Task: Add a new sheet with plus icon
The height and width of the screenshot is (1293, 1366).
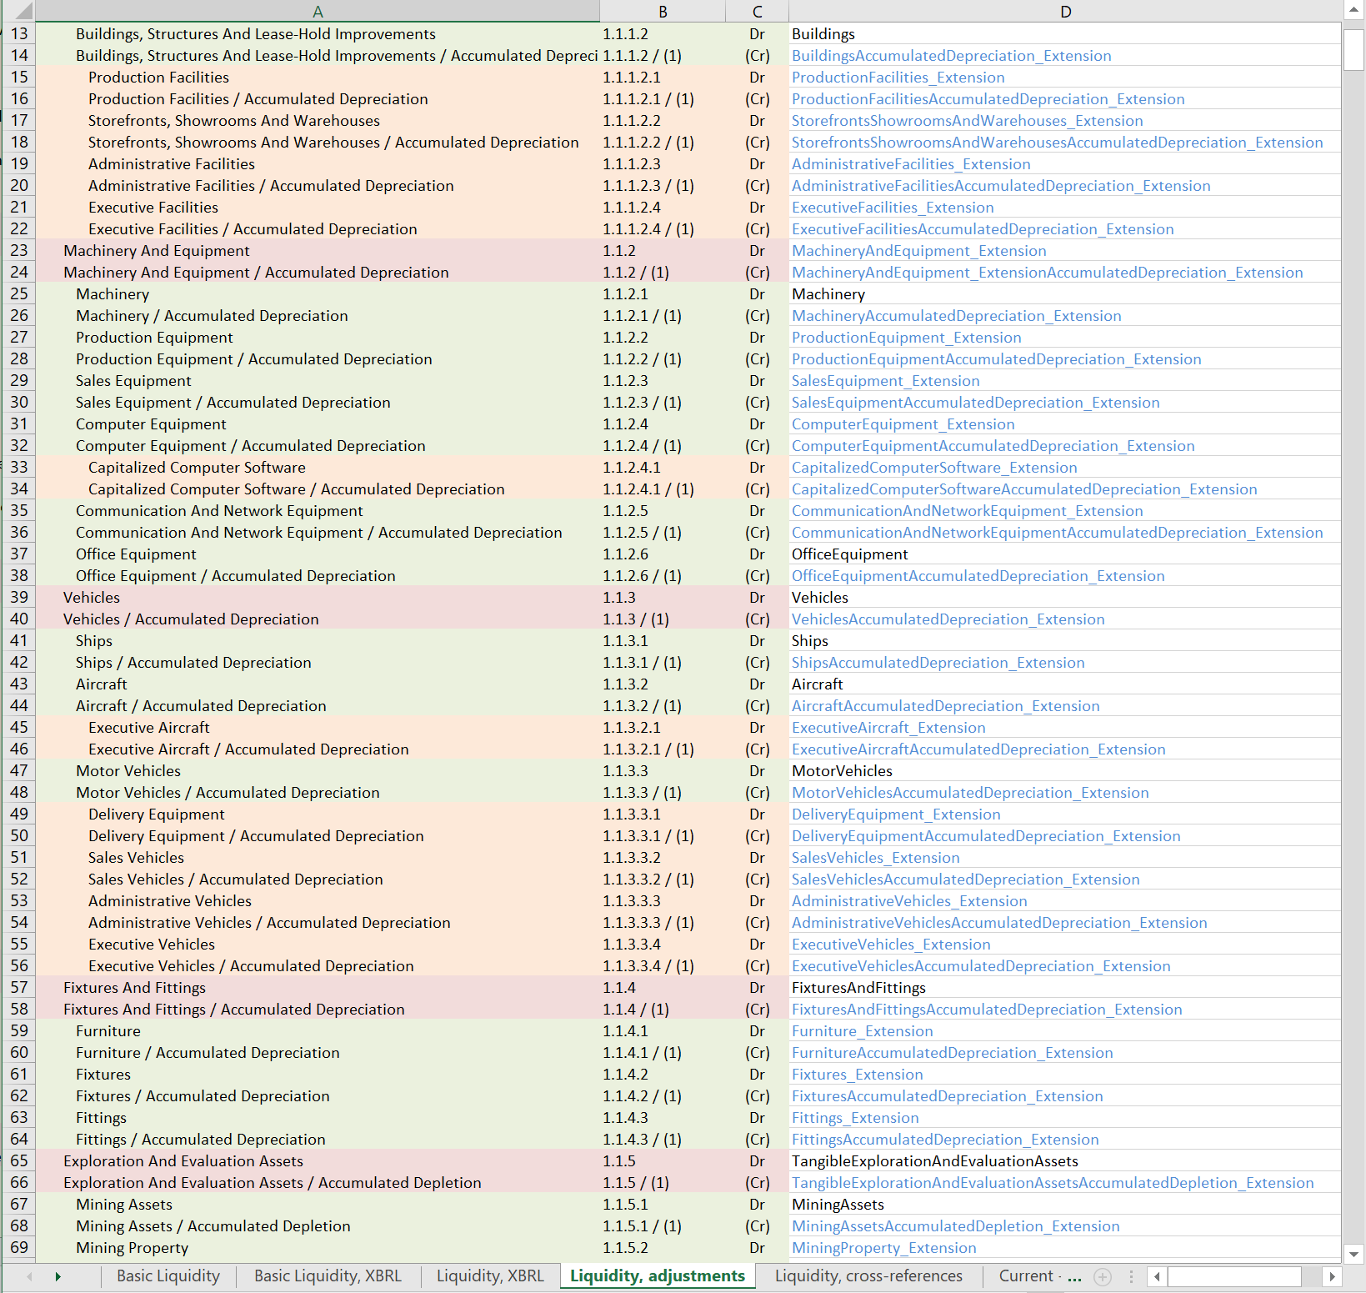Action: click(x=1103, y=1276)
